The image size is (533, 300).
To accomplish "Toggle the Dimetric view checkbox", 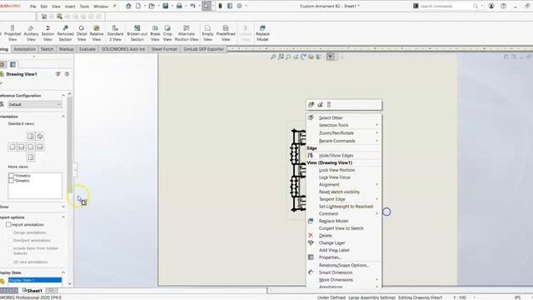I will click(x=11, y=181).
